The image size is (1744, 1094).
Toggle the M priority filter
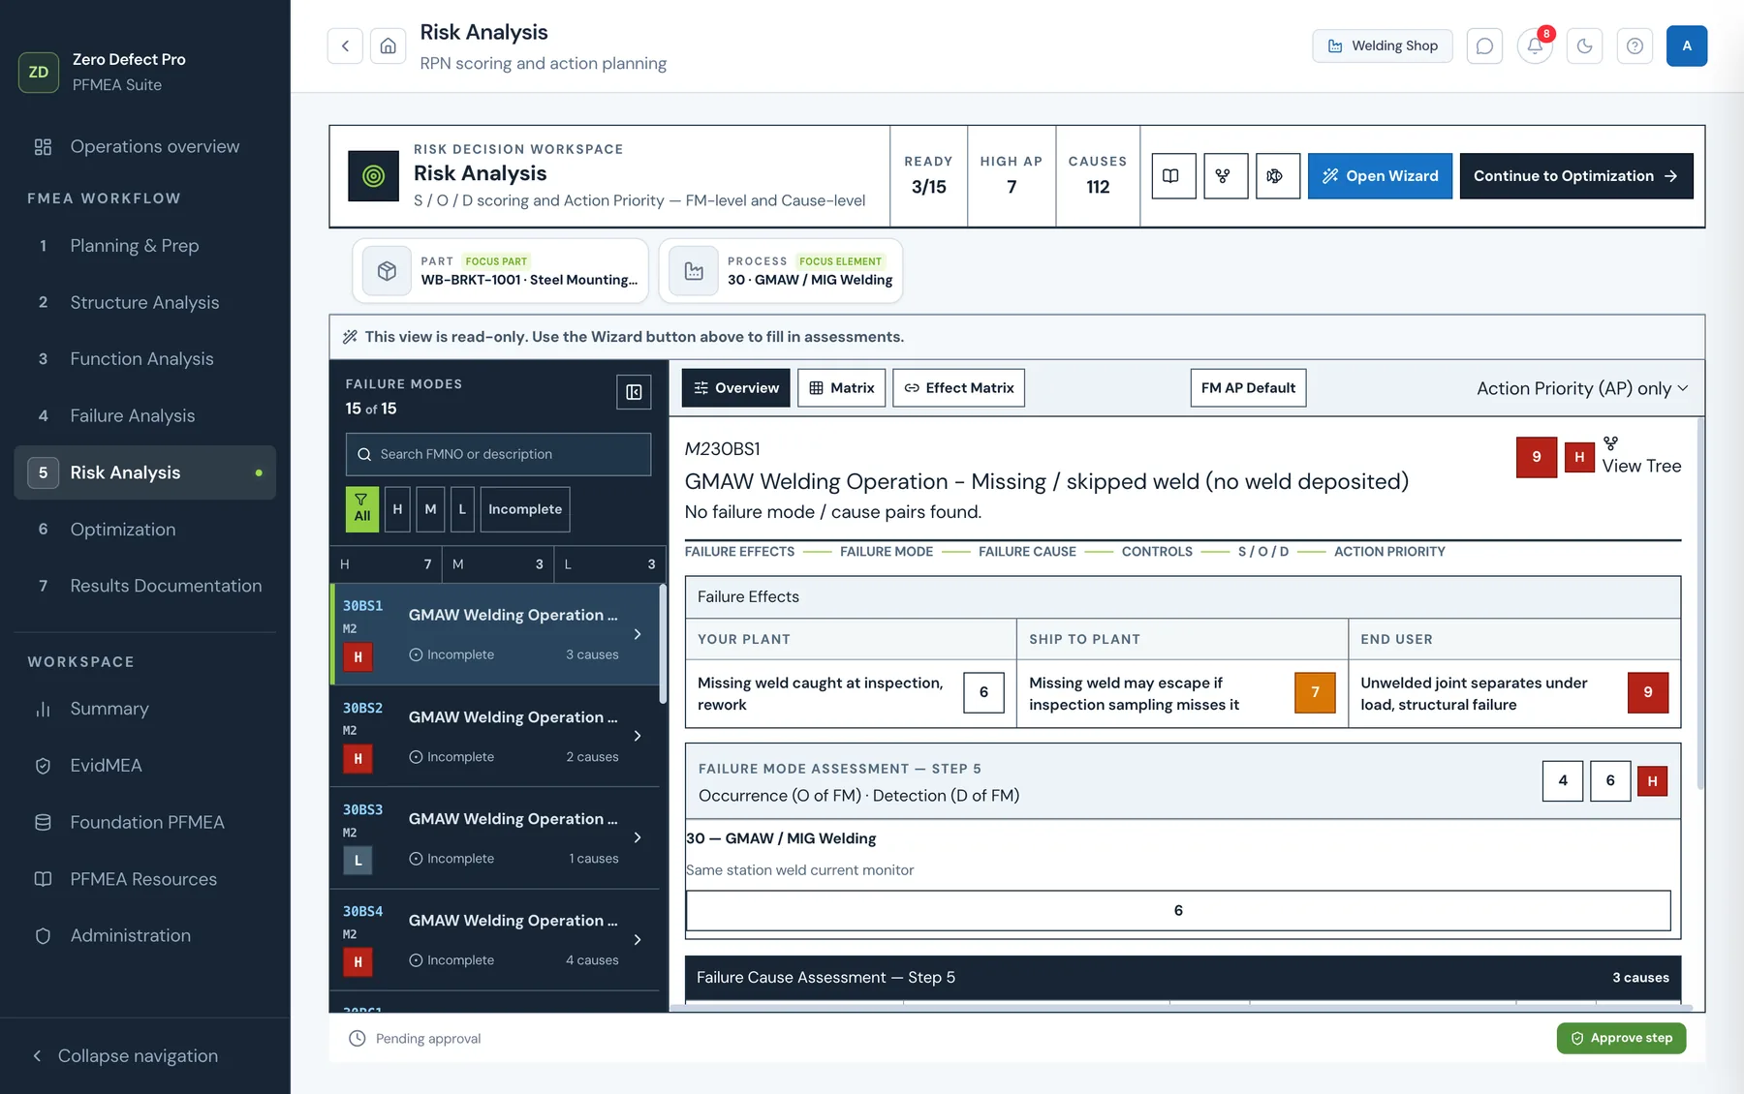click(430, 509)
